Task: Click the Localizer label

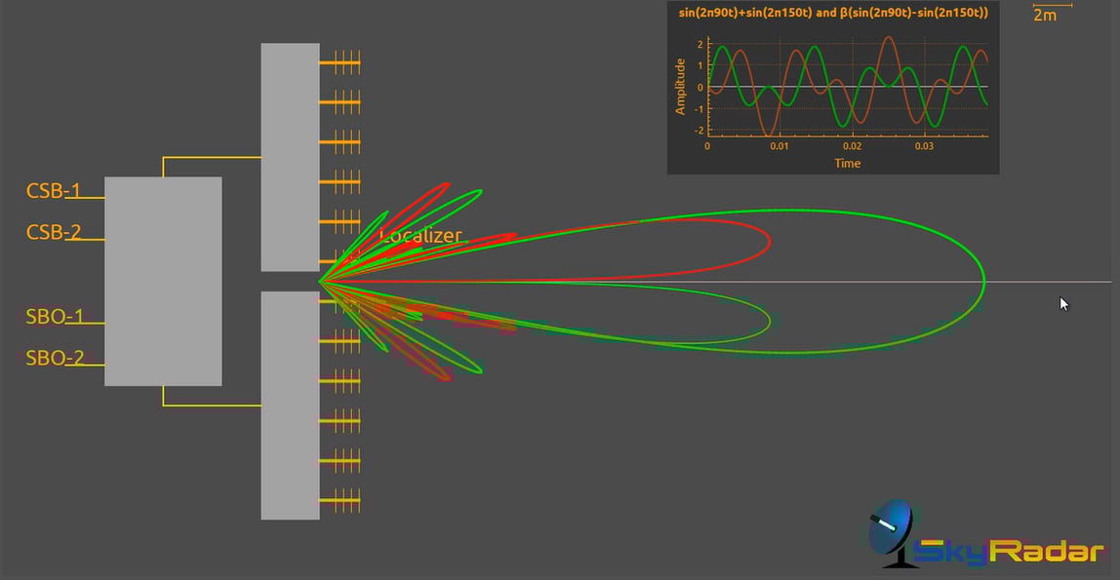Action: [420, 235]
